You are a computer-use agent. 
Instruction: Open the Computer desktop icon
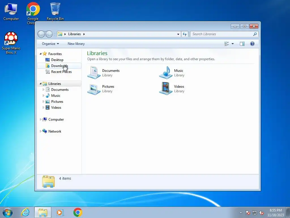coord(11,12)
